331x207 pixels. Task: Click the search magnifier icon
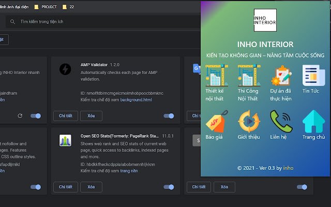[x=12, y=22]
